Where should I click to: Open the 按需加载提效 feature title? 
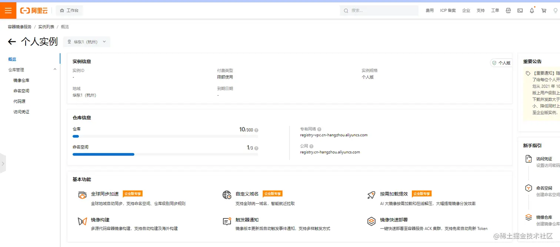click(x=394, y=194)
